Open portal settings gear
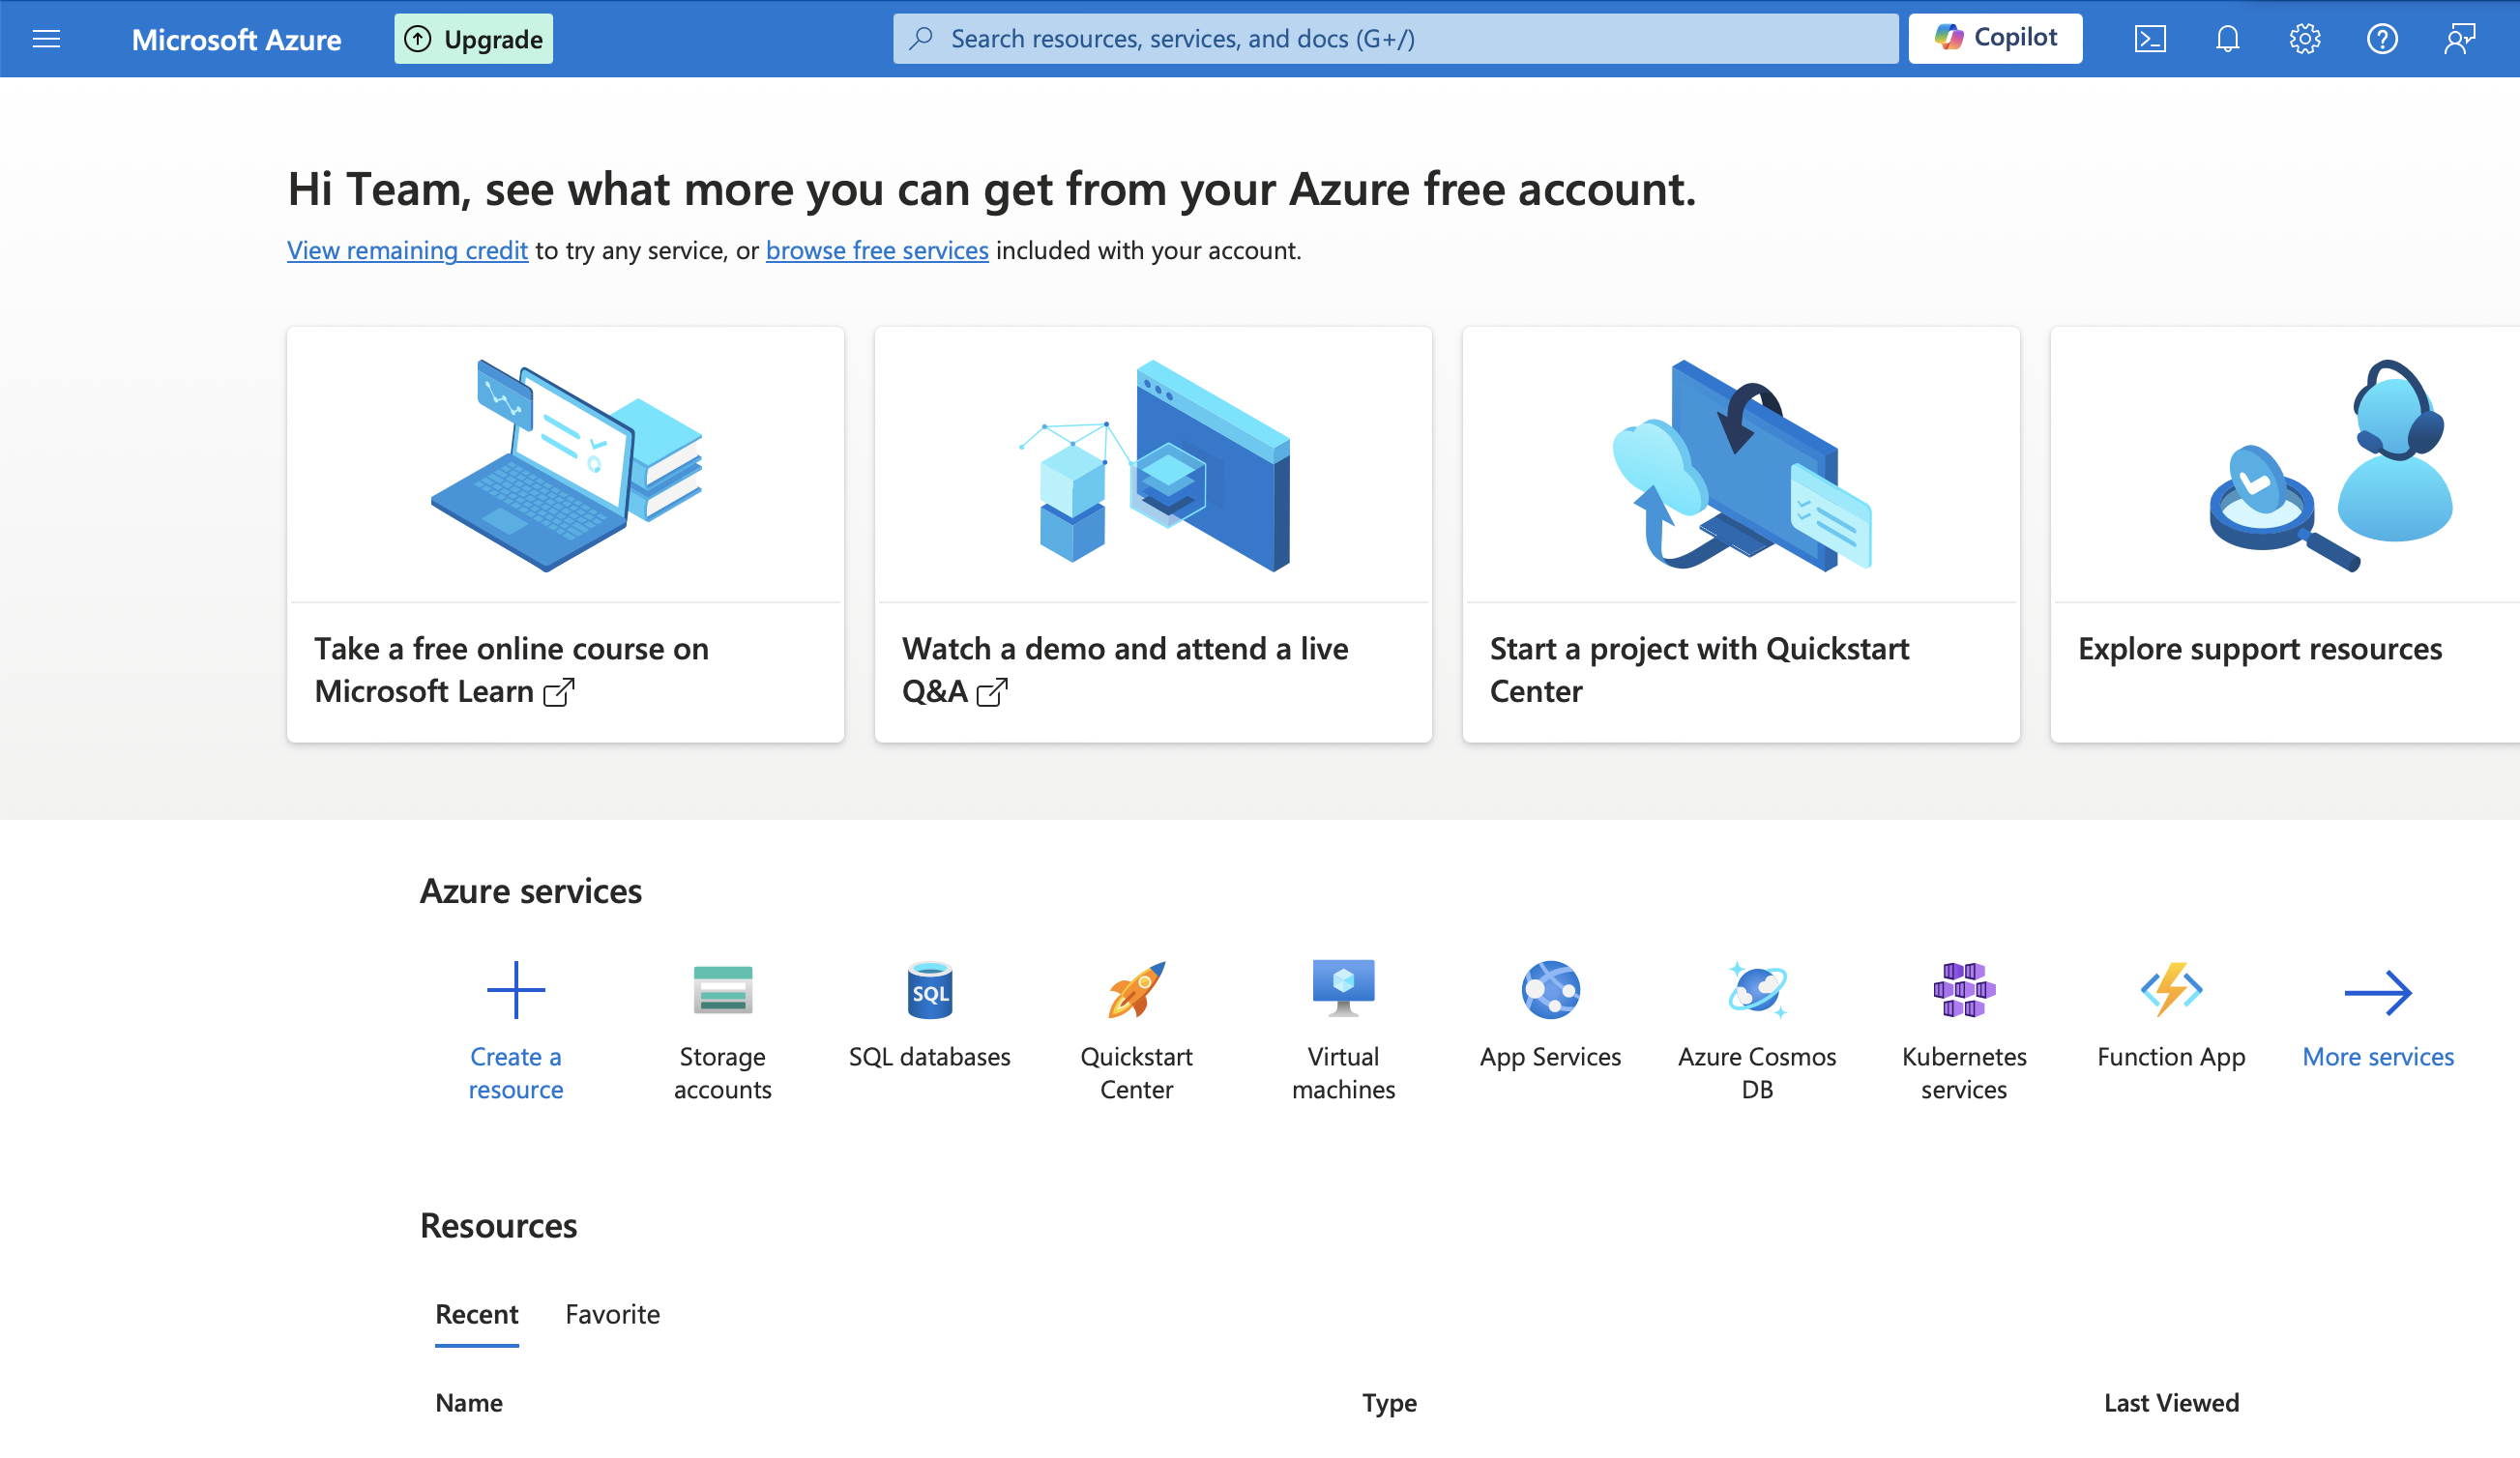 (x=2305, y=38)
